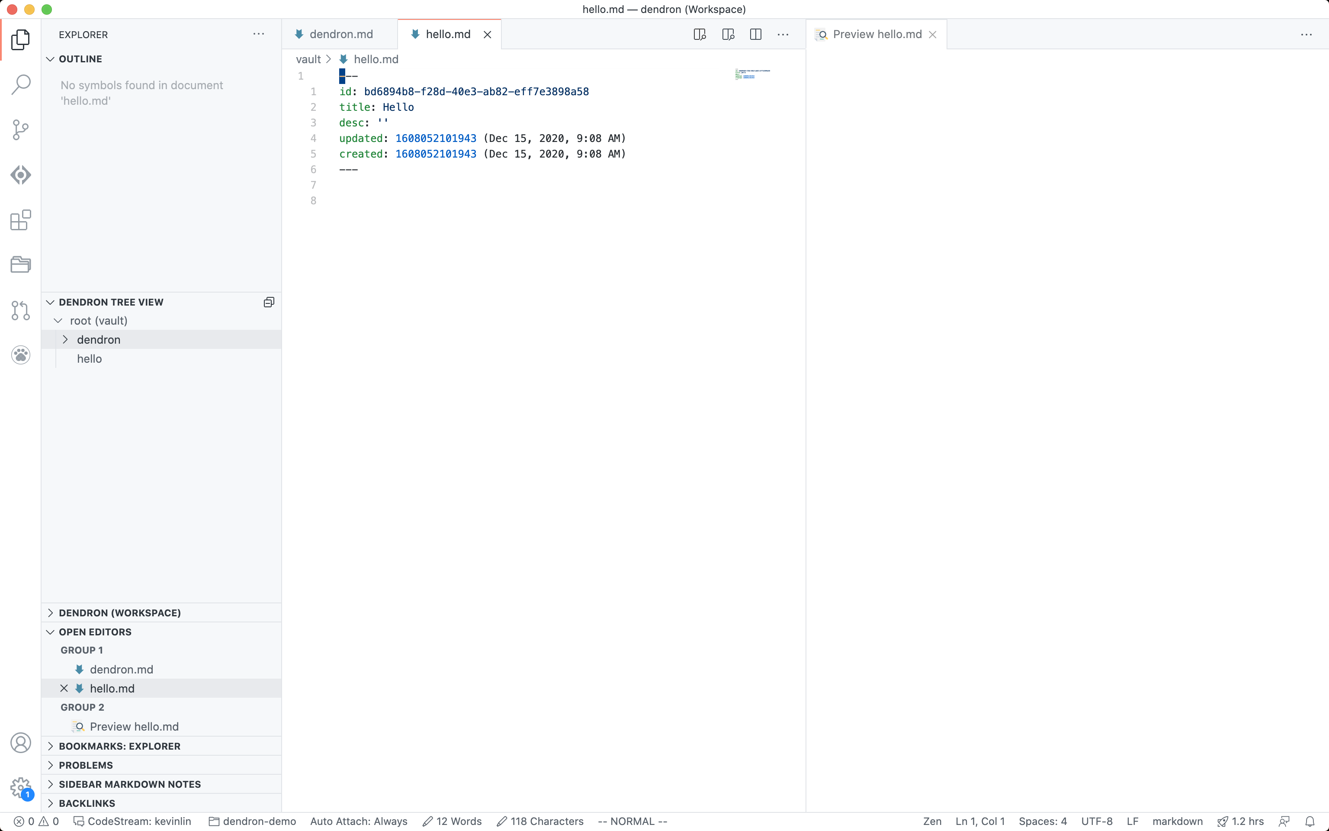The image size is (1329, 831).
Task: Open the Accounts icon
Action: point(20,743)
